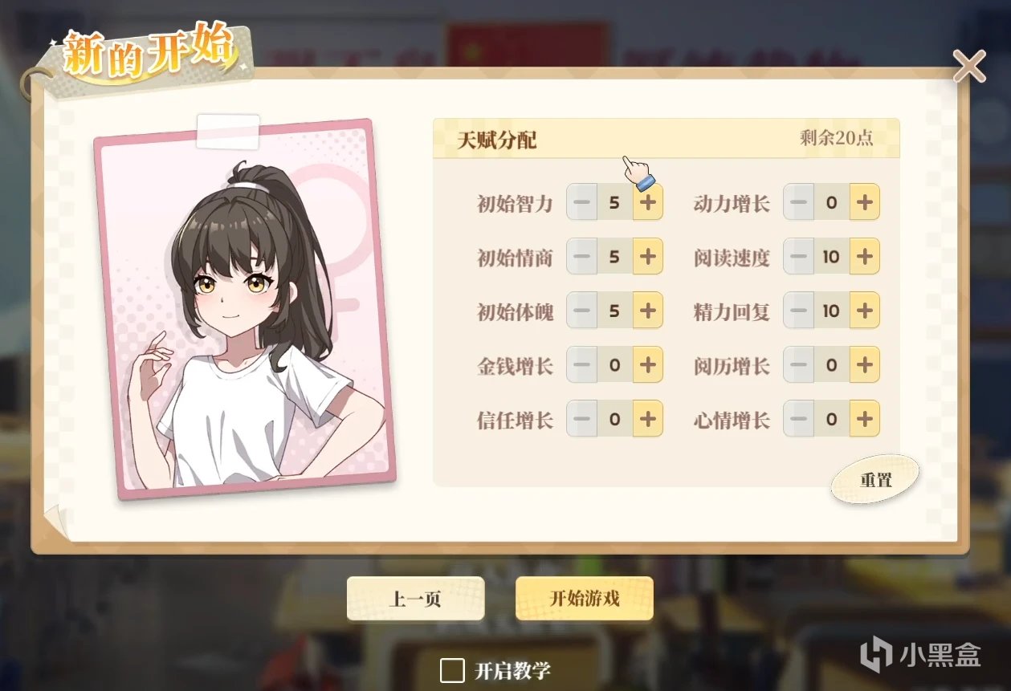Image resolution: width=1011 pixels, height=691 pixels.
Task: Start the game with 开始游戏
Action: (585, 599)
